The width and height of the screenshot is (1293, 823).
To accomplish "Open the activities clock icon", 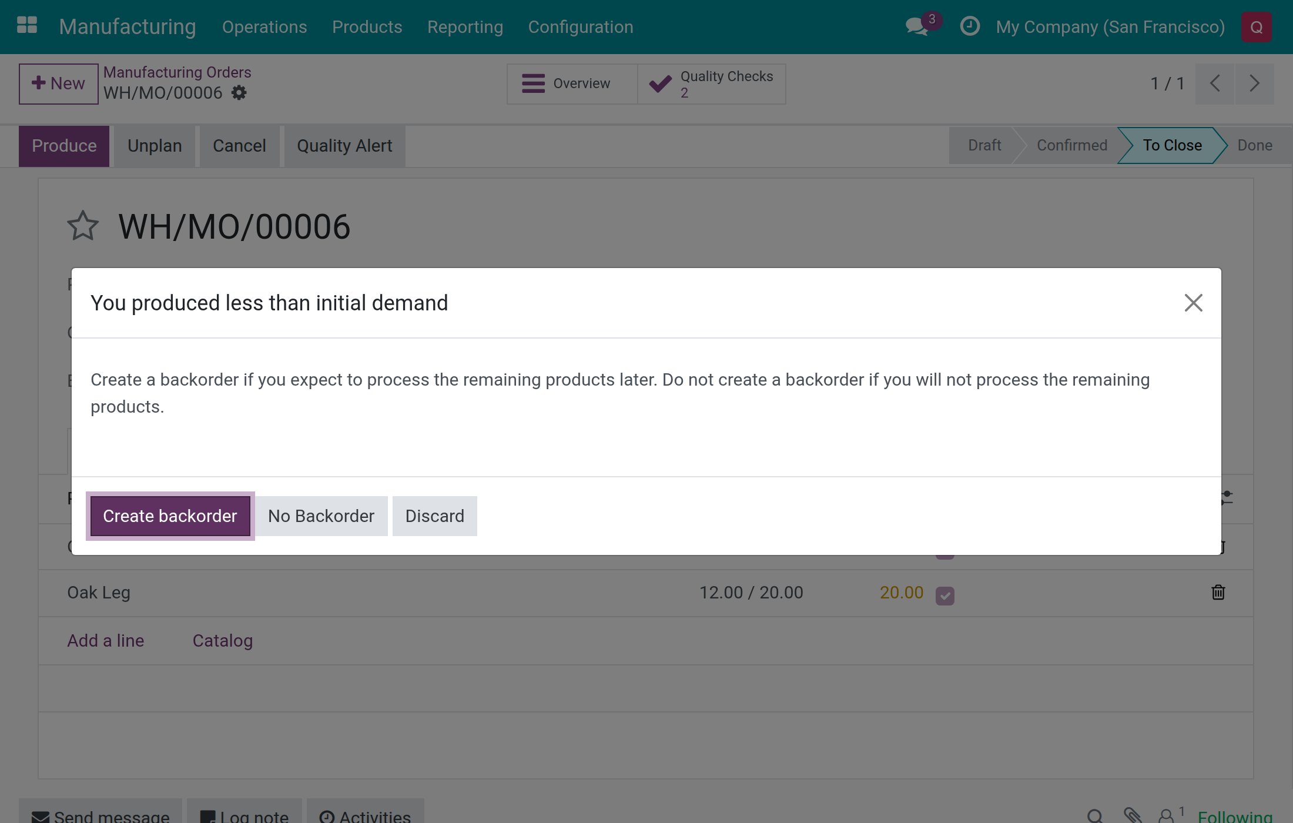I will pos(970,26).
